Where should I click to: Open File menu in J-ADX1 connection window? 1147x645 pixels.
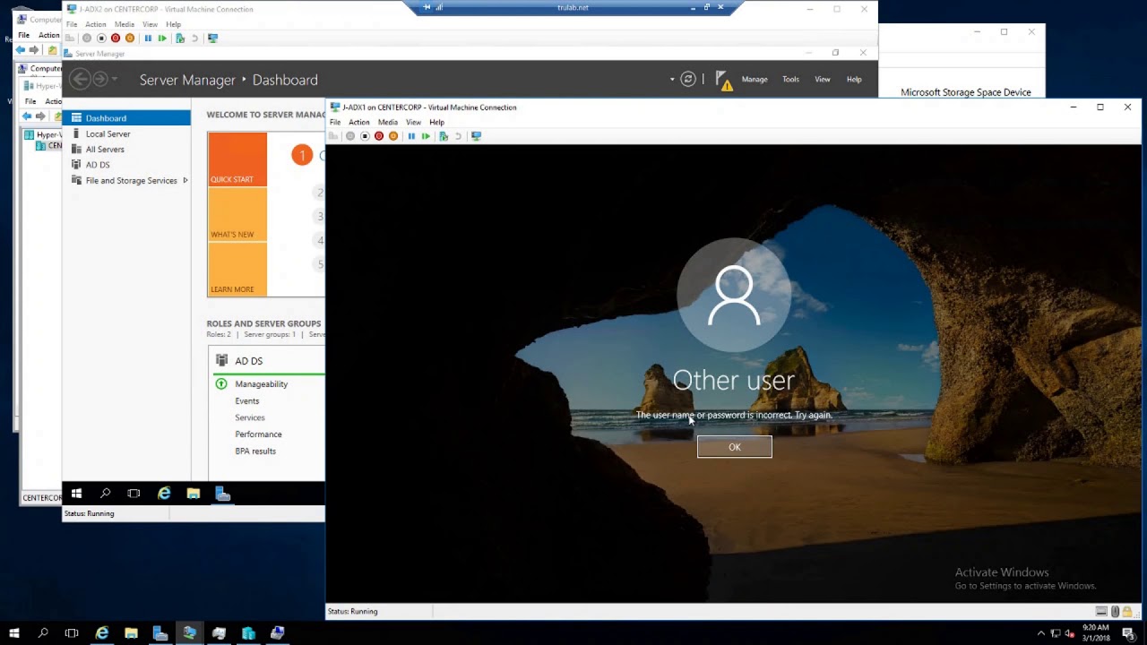335,122
